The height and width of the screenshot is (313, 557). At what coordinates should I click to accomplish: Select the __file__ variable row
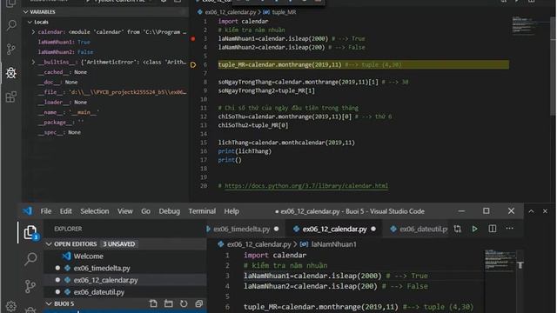pyautogui.click(x=112, y=92)
